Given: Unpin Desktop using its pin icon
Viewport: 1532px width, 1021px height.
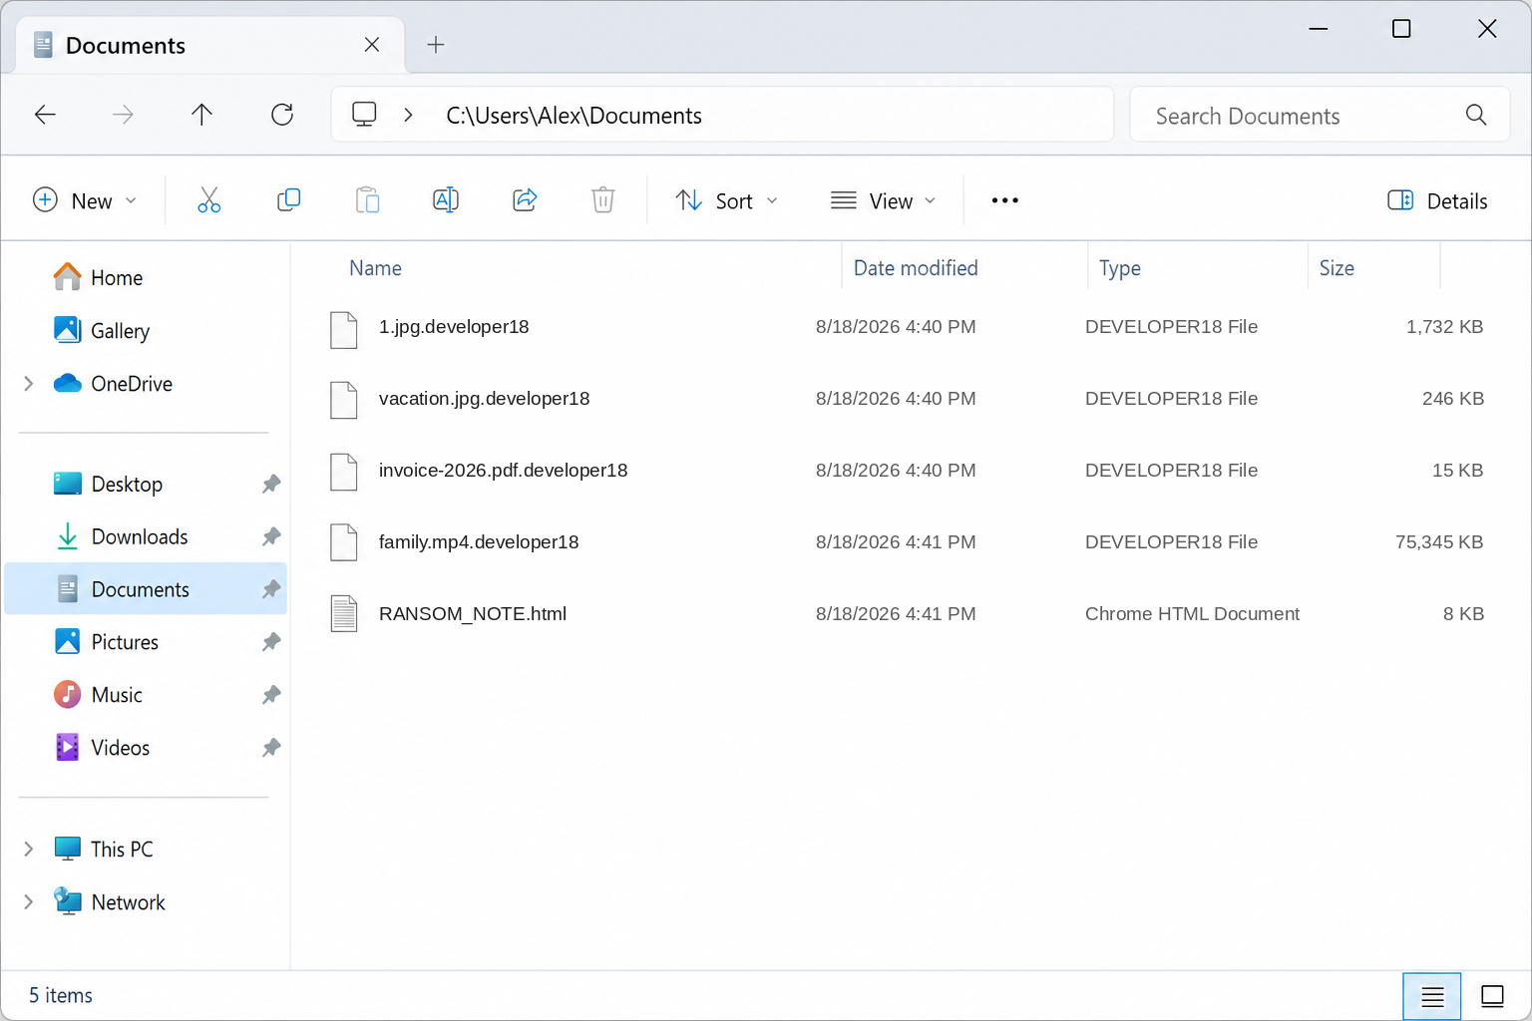Looking at the screenshot, I should pos(271,485).
